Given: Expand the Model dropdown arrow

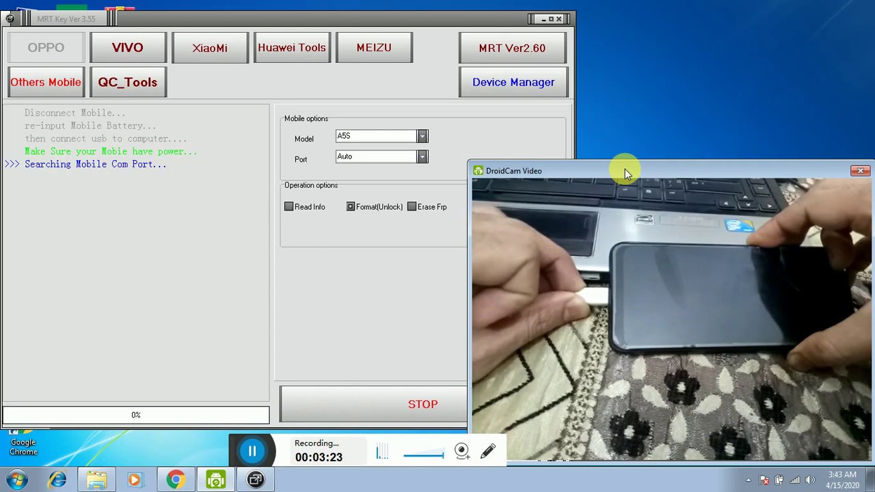Looking at the screenshot, I should pos(422,137).
